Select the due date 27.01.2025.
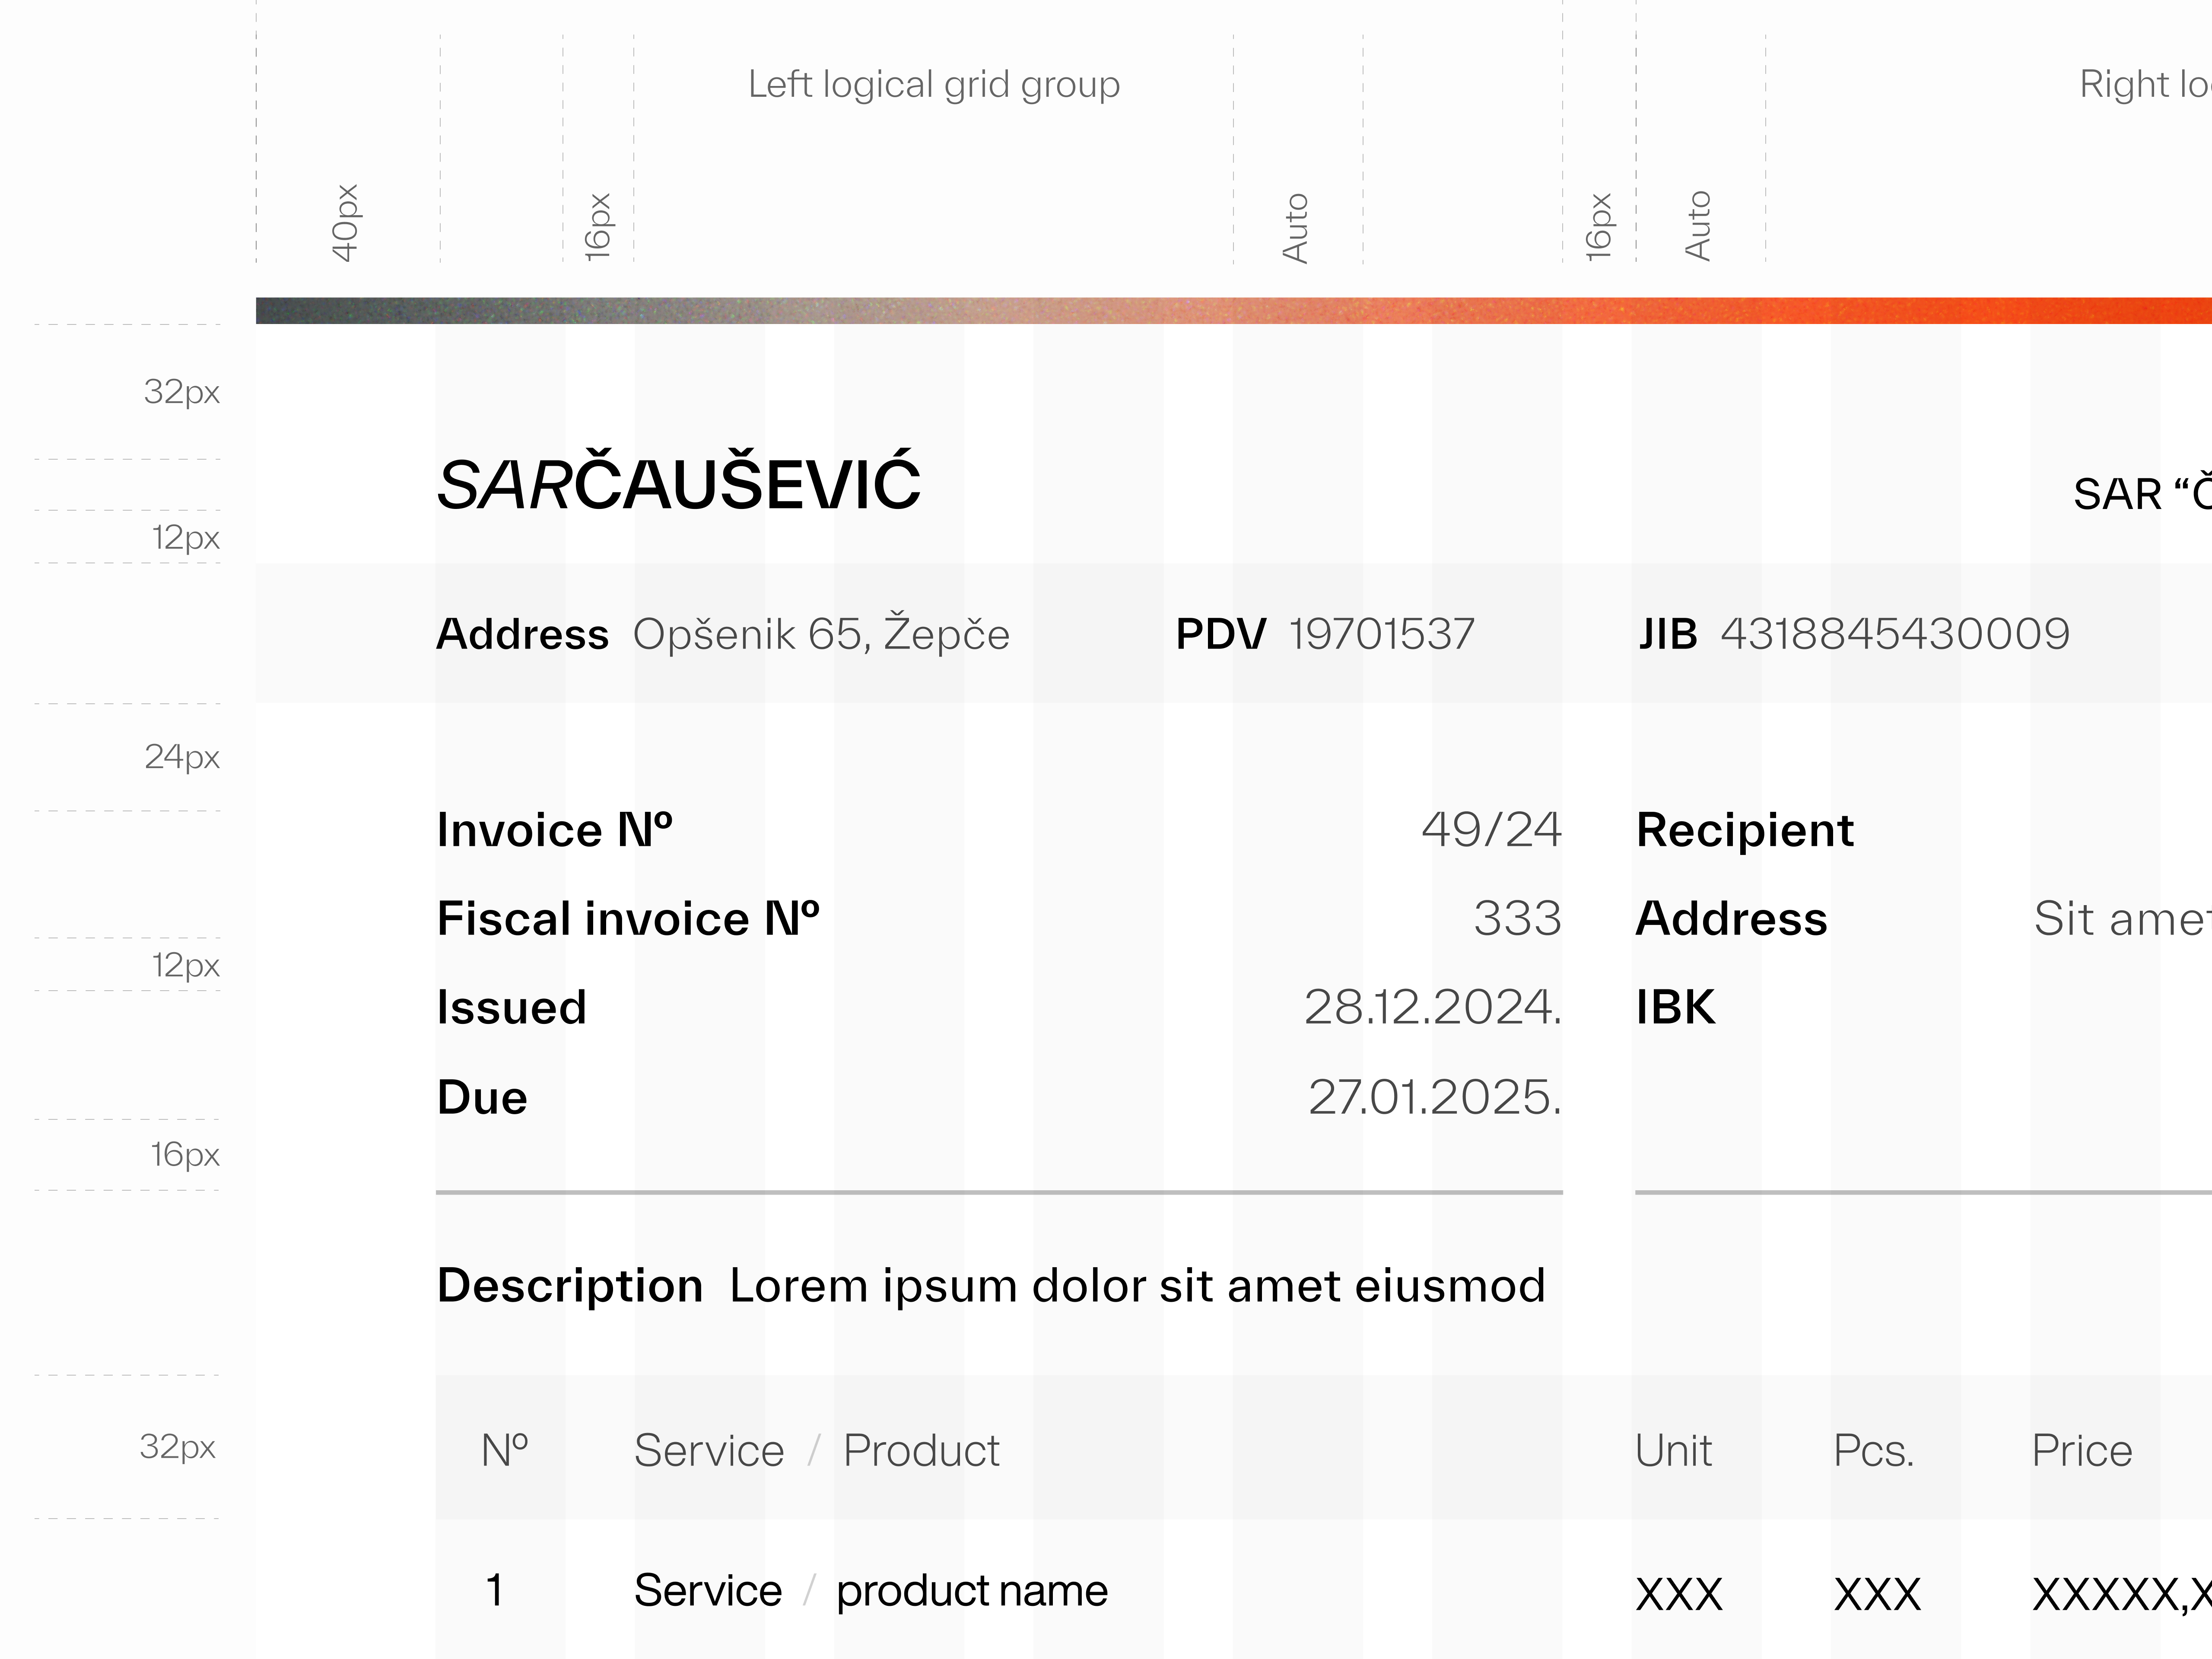This screenshot has width=2212, height=1659. coord(1433,1098)
